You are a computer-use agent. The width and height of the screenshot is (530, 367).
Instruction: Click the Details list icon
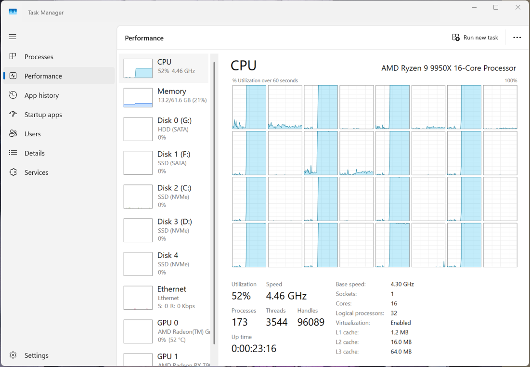click(13, 153)
